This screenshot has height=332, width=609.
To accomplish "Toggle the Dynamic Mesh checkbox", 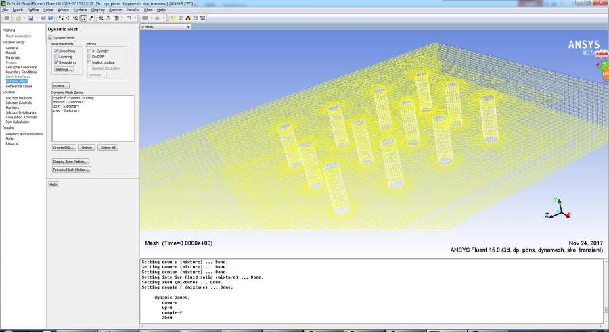I will point(50,38).
